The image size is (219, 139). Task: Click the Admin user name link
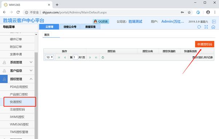point(173,21)
